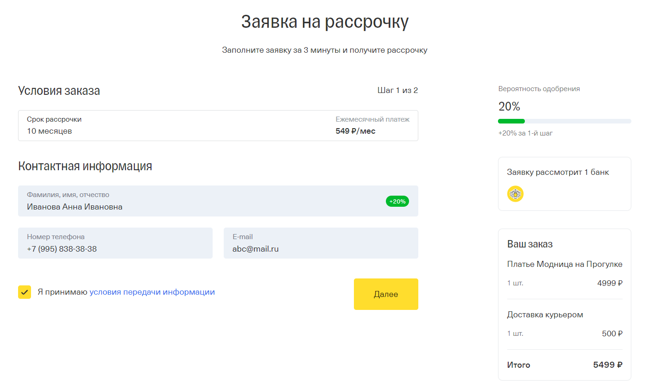649x389 pixels.
Task: Click the Вероятность одобрения label
Action: [x=539, y=89]
